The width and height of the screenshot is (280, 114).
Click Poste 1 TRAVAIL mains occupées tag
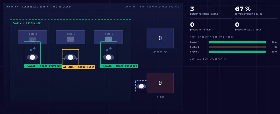(43, 66)
